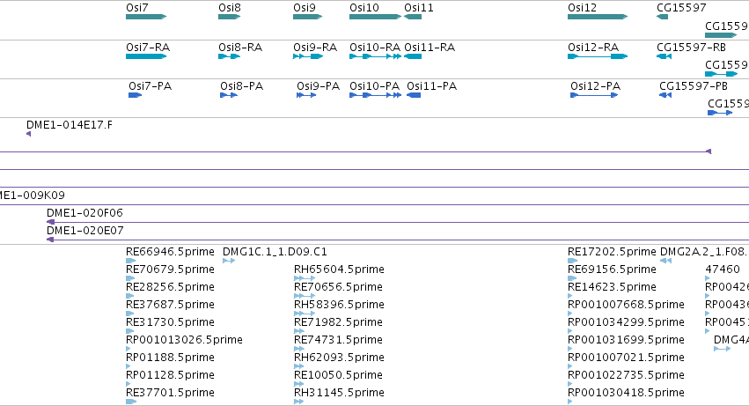
Task: Click the Osi8 gene arrow glyph
Action: 230,17
